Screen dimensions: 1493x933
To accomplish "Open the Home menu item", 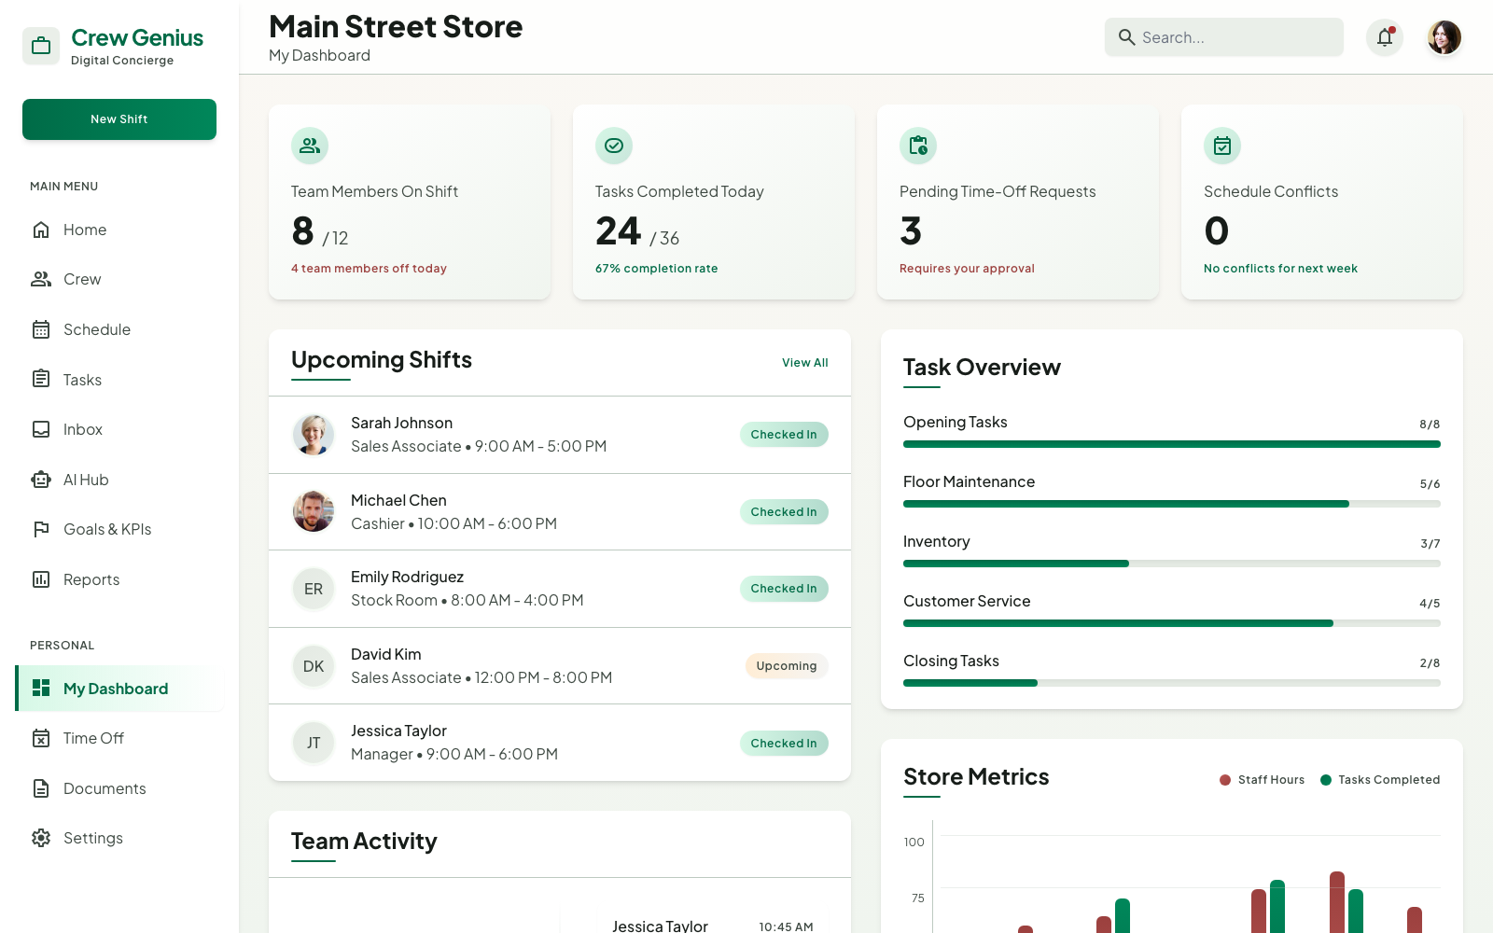I will 119,230.
